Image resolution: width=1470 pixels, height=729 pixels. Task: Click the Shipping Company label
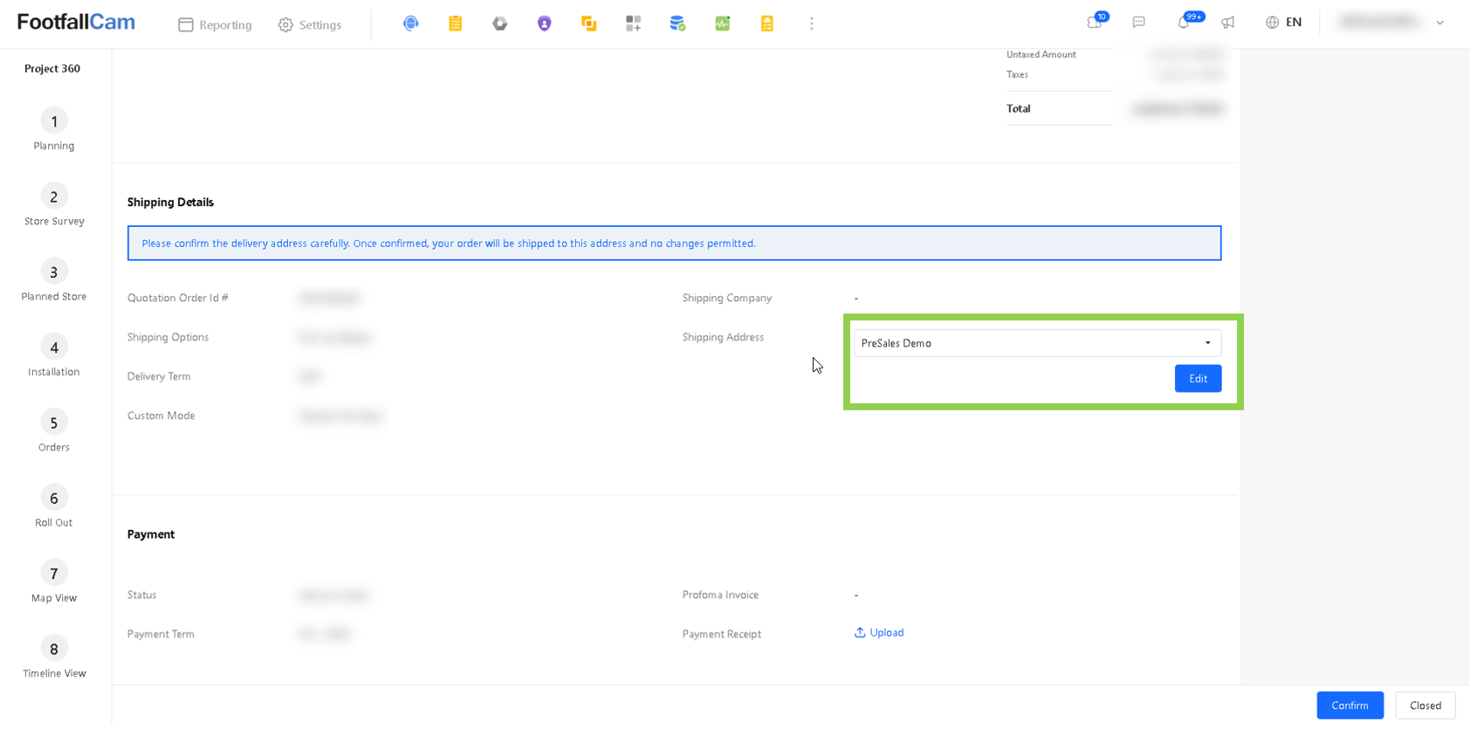(727, 298)
